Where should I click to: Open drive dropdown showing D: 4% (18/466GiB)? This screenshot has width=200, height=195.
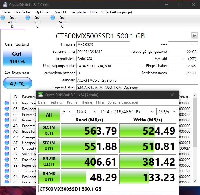127,112
